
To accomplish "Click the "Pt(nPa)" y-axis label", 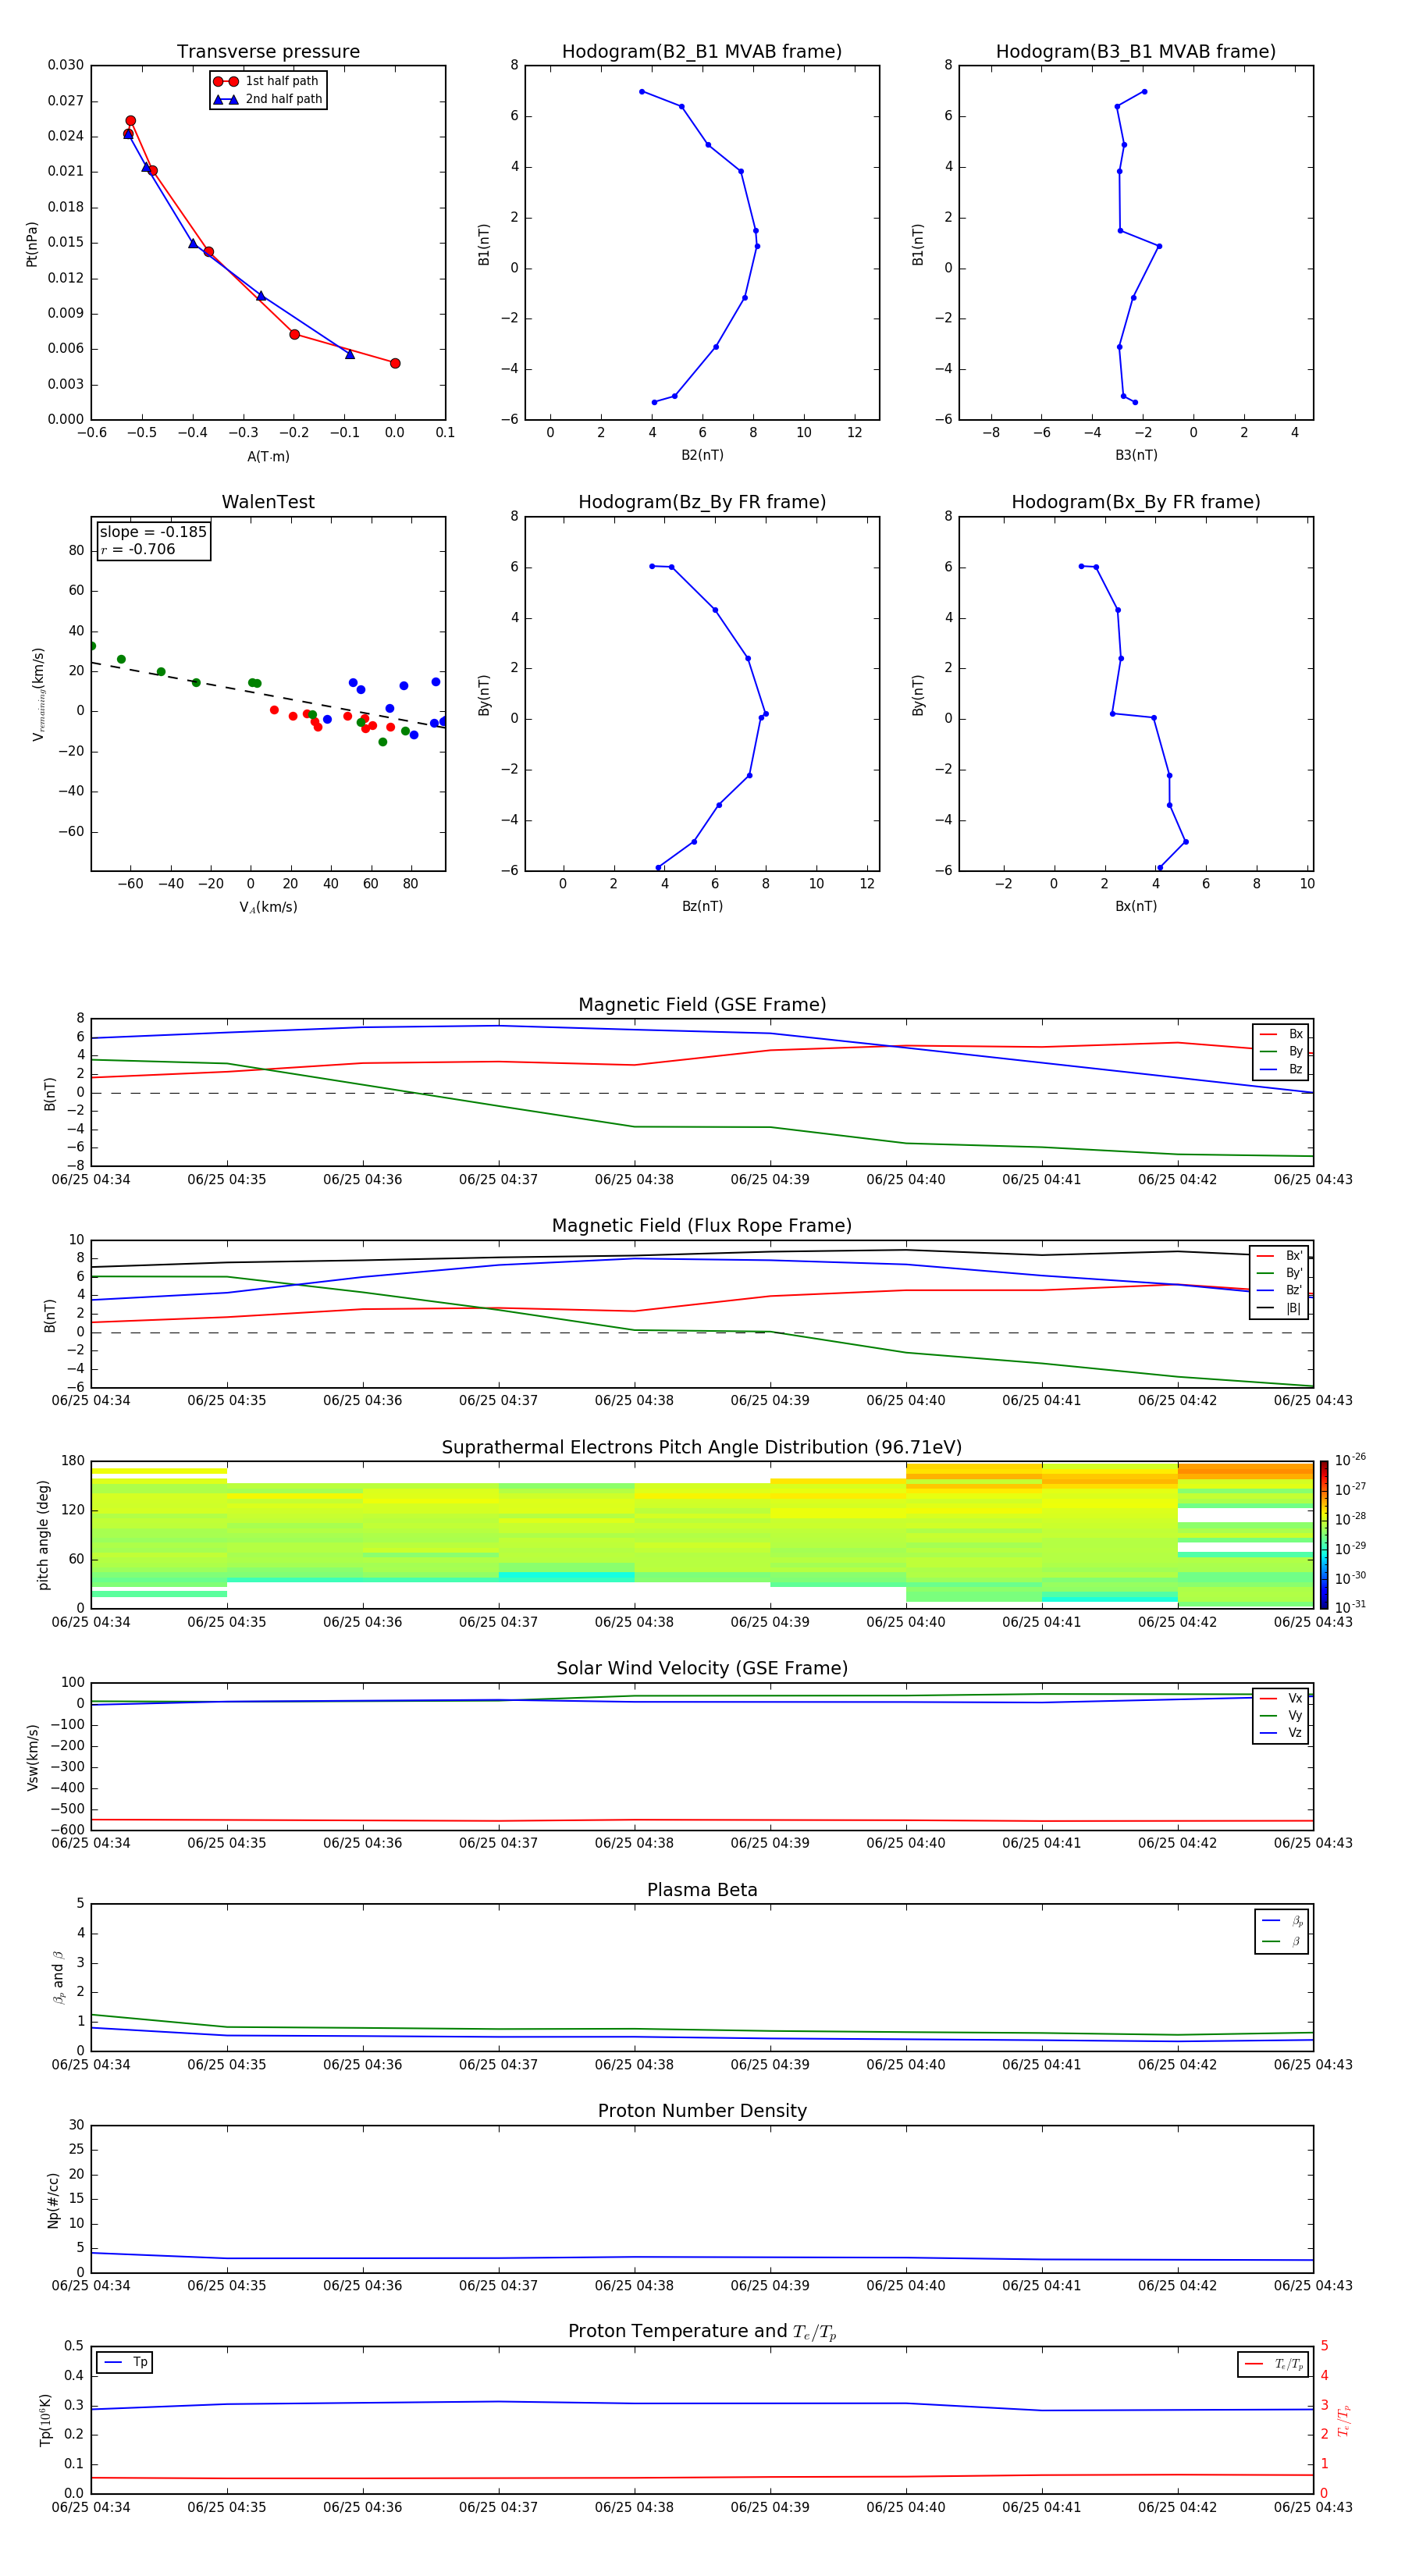I will 32,244.
